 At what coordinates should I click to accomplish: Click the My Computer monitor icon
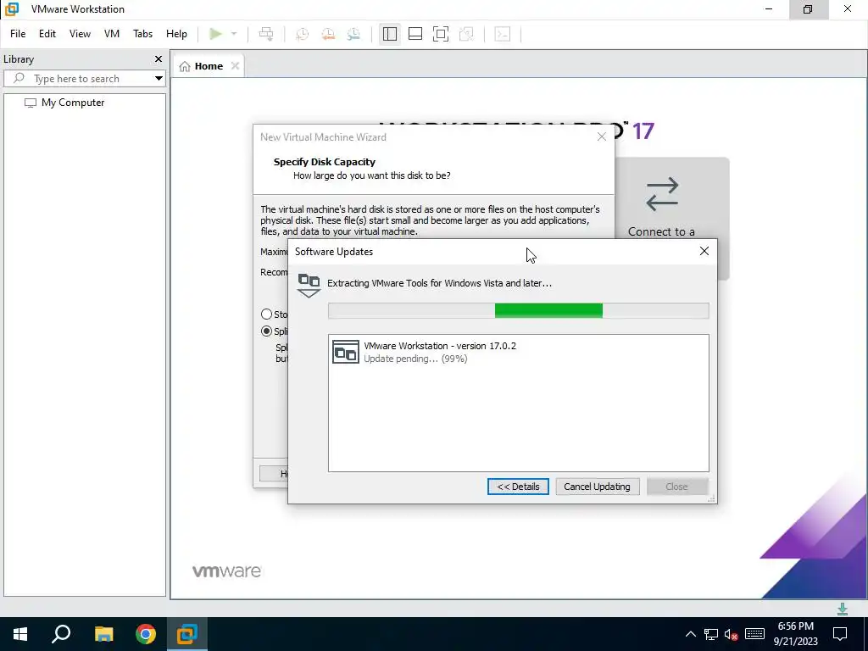tap(30, 103)
